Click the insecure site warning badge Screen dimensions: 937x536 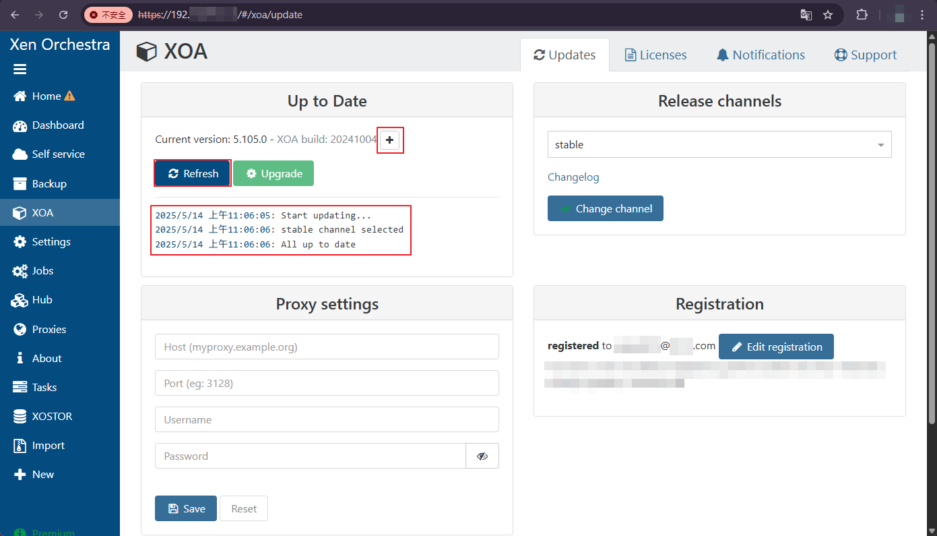[x=108, y=14]
